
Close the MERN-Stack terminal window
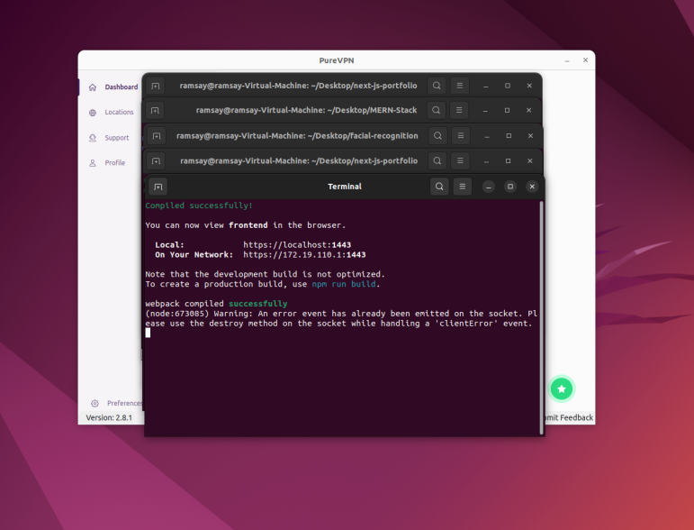pyautogui.click(x=529, y=111)
